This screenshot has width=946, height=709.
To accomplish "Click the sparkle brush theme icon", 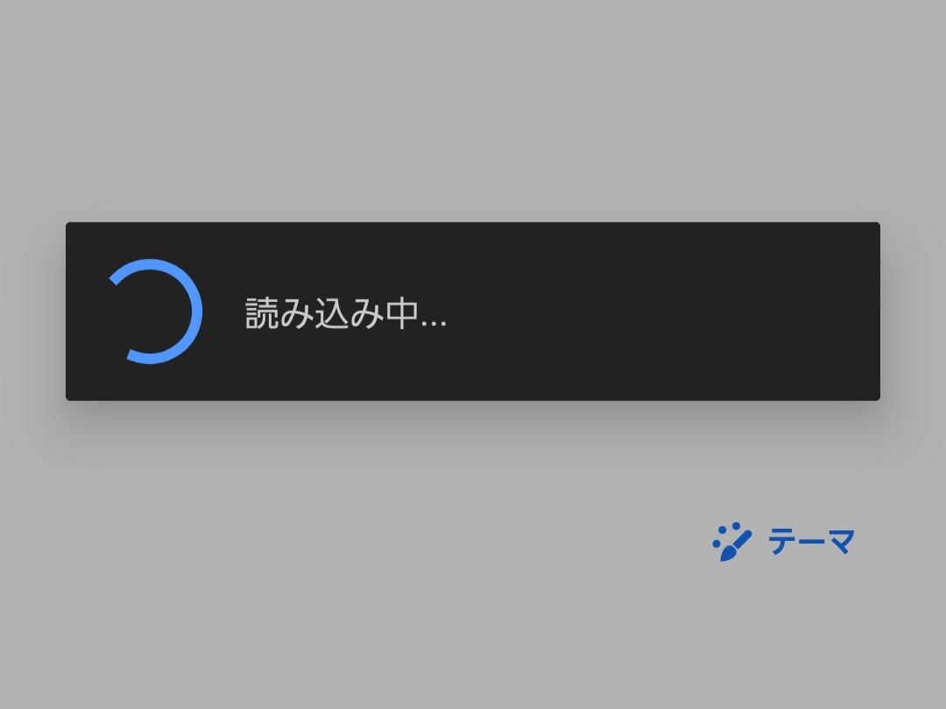I will point(731,542).
